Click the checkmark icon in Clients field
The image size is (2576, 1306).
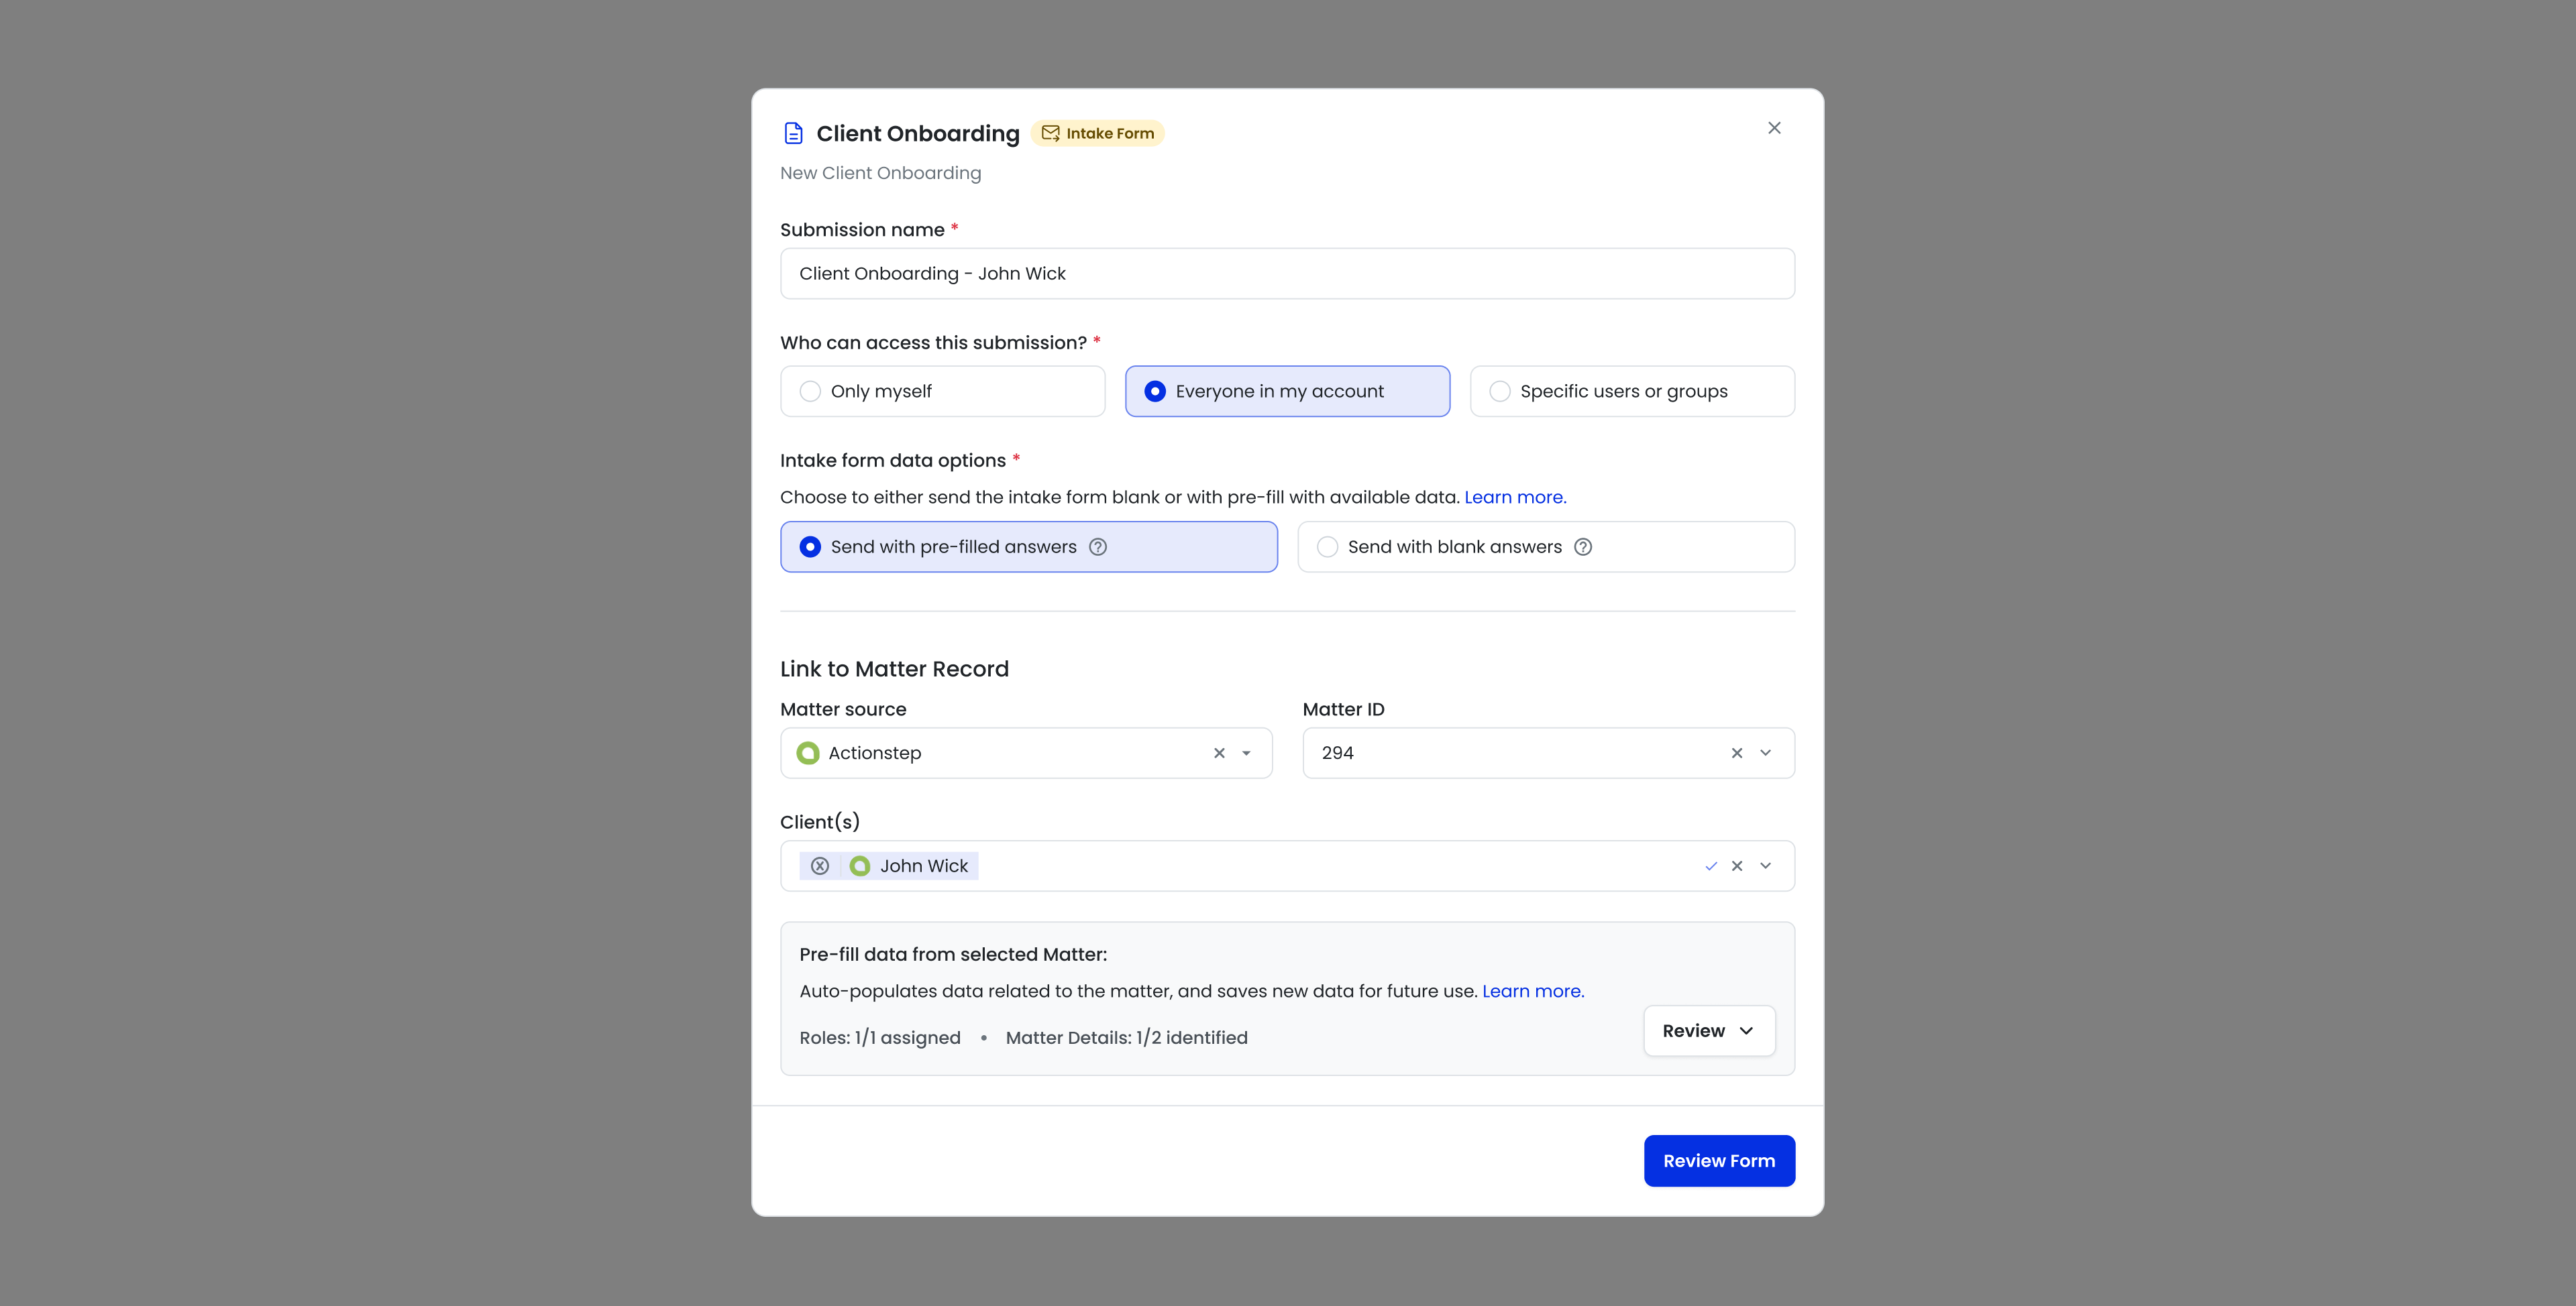click(1711, 866)
